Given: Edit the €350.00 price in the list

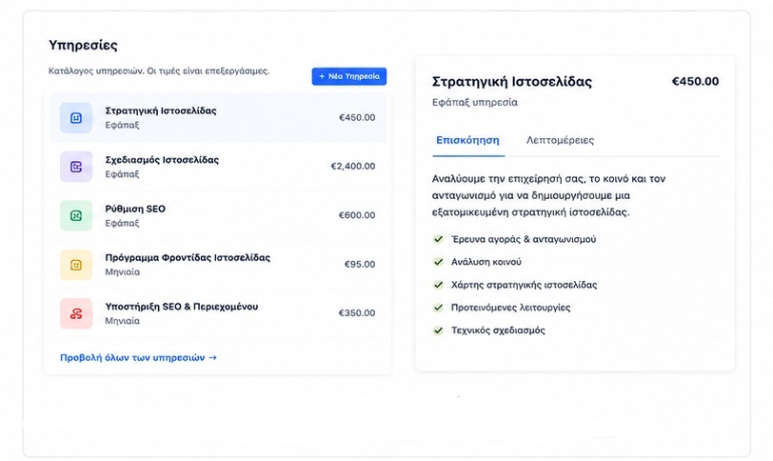Looking at the screenshot, I should point(357,313).
